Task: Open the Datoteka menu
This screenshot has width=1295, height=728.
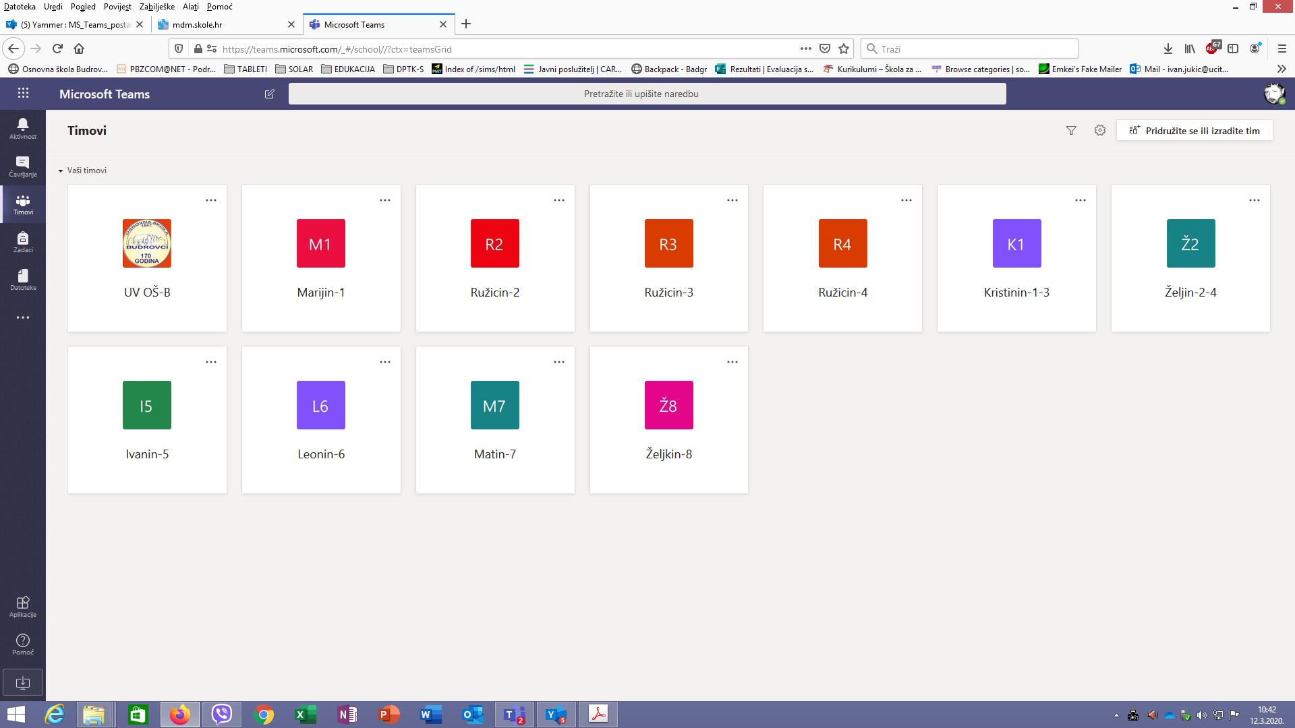Action: (x=20, y=7)
